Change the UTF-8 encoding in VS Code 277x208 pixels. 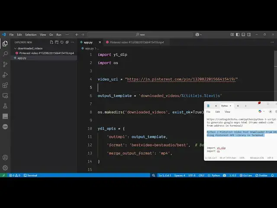tap(192, 175)
